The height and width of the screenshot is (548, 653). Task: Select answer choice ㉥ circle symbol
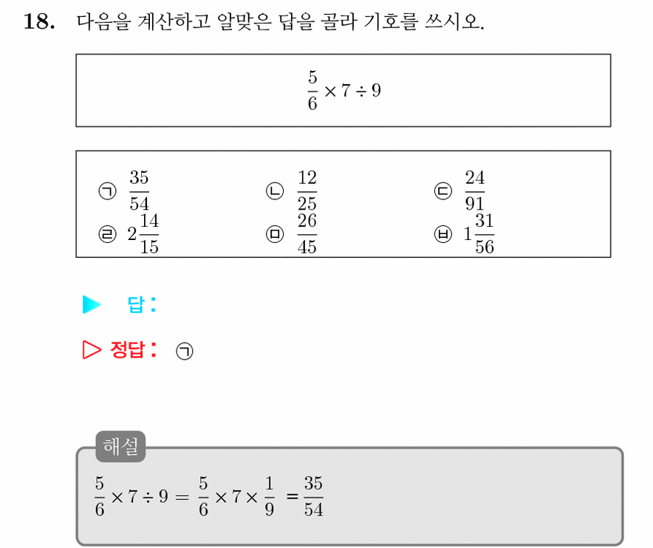[442, 234]
